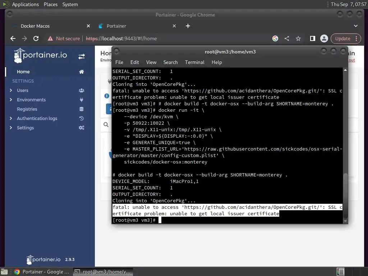Open Home in Portainer sidebar

[23, 72]
